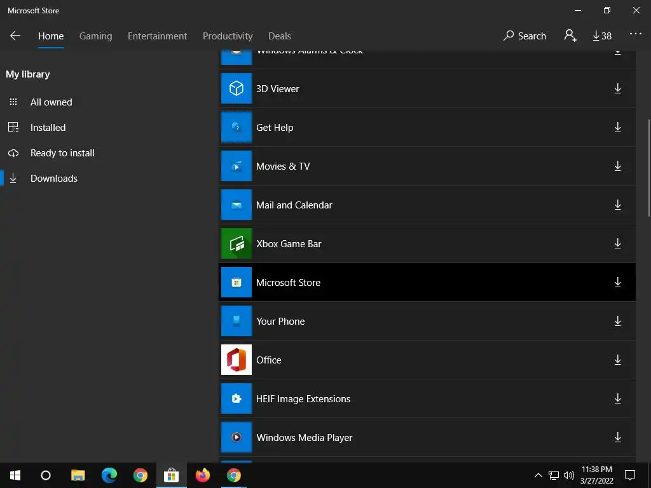Screen dimensions: 651x488
Task: Select All owned in My library
Action: click(51, 102)
